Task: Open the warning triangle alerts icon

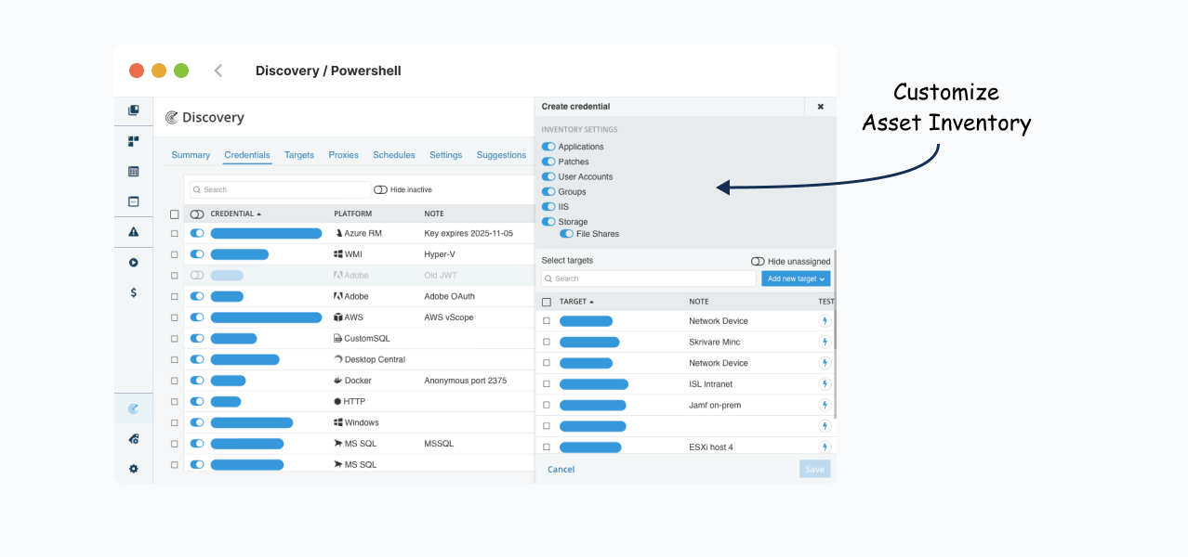Action: point(134,232)
